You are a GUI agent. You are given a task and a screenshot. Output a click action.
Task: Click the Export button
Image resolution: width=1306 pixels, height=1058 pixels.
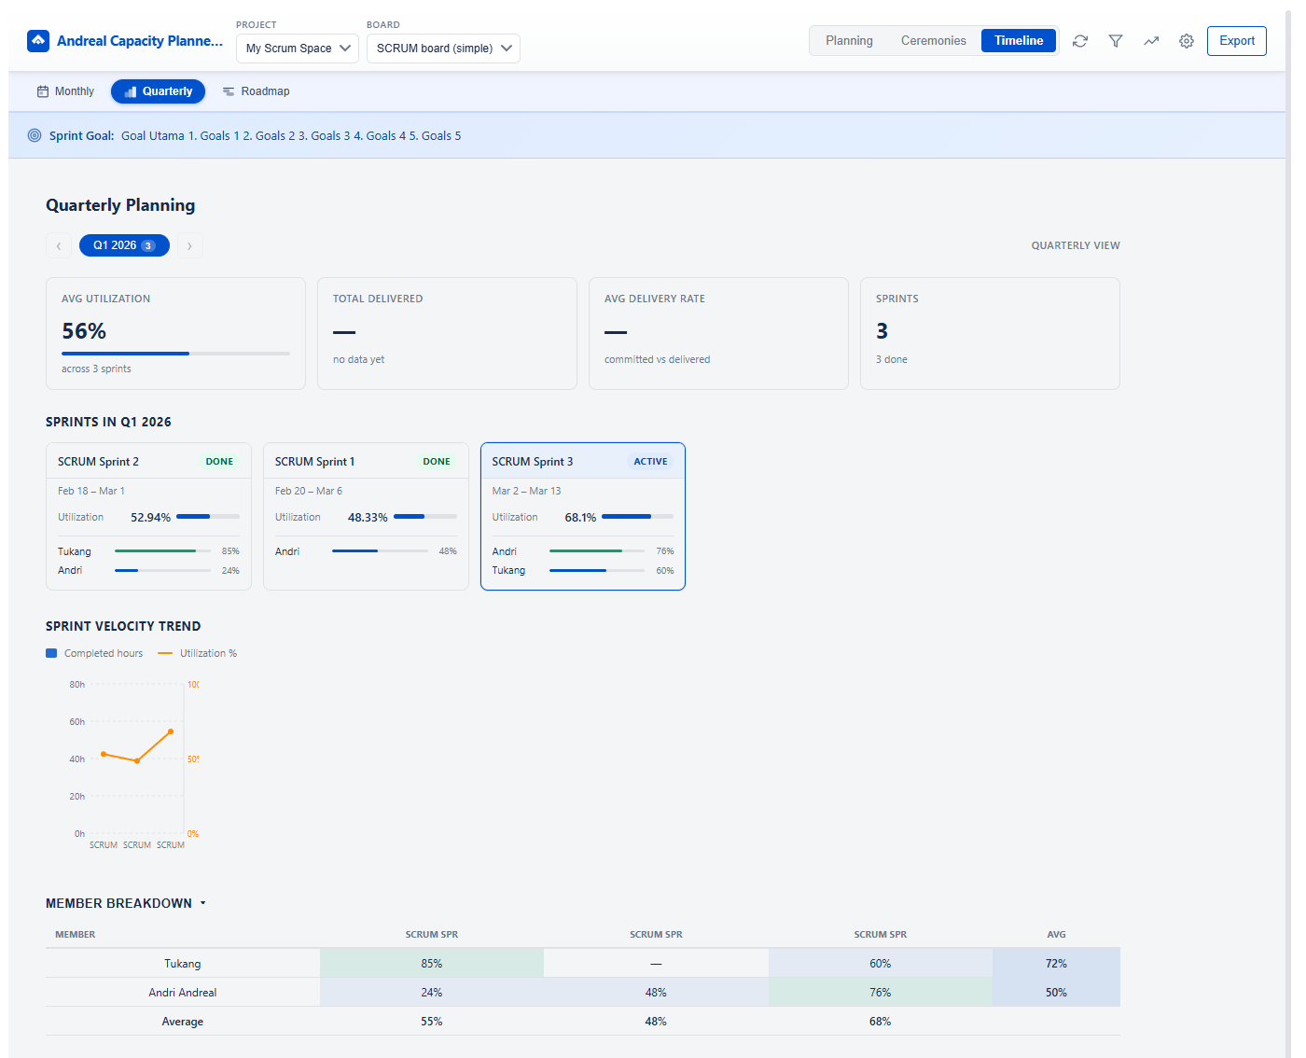click(1236, 41)
